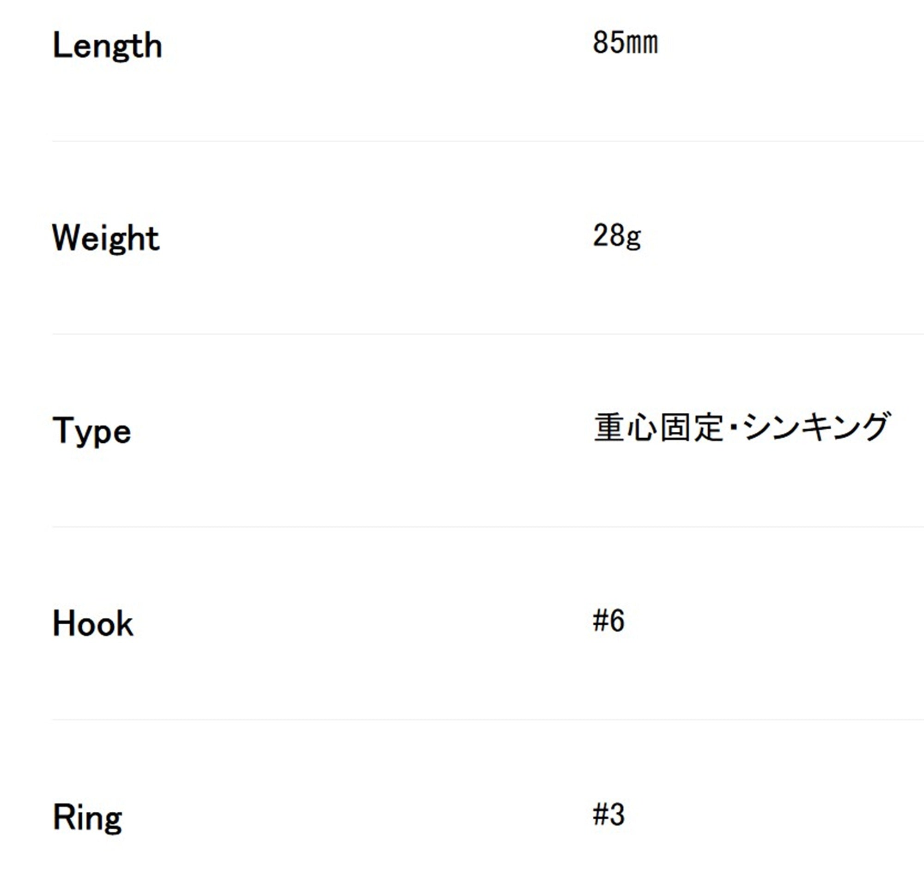Click the divider line below Type row
Image resolution: width=924 pixels, height=881 pixels.
click(x=488, y=527)
